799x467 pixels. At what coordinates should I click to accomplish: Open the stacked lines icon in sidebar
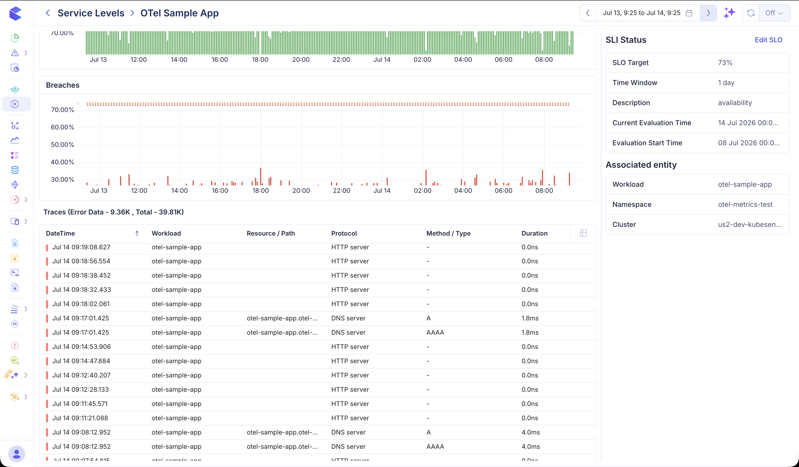[15, 309]
